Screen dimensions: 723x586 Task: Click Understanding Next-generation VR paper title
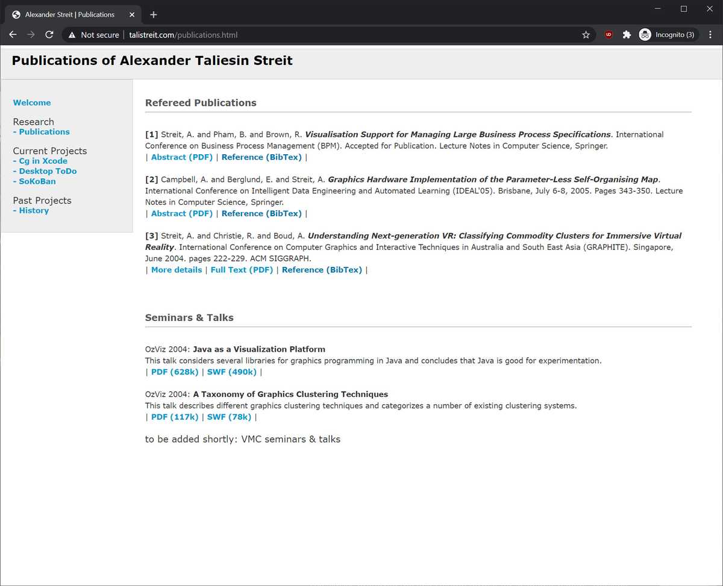click(413, 242)
